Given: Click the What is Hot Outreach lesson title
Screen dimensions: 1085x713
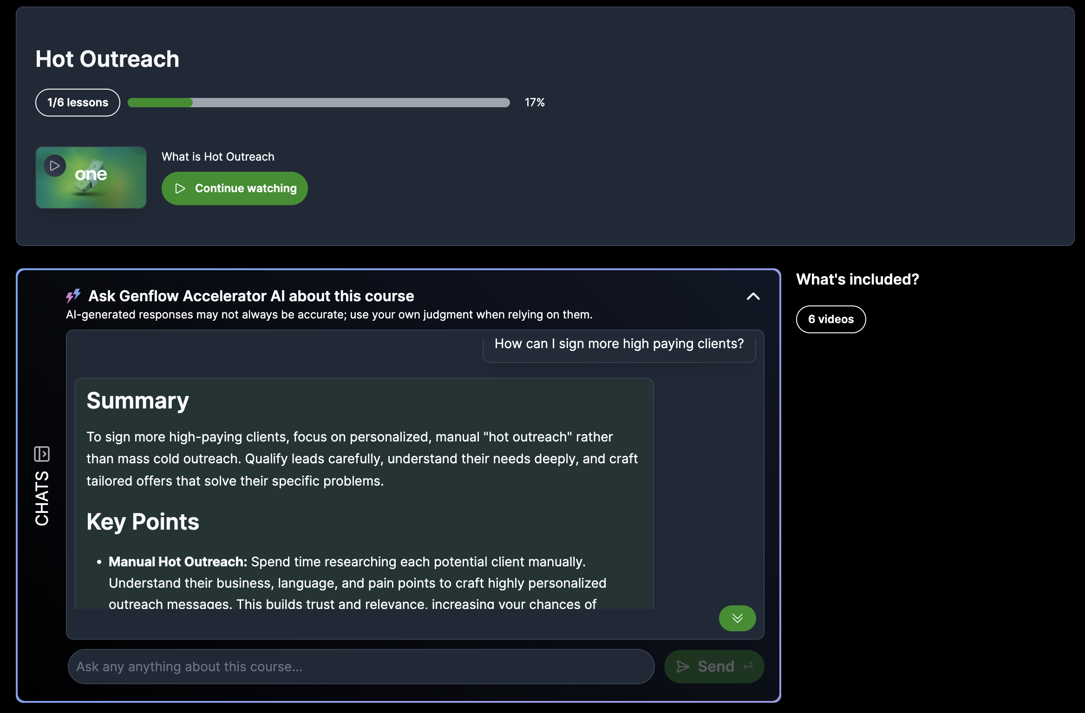Looking at the screenshot, I should click(218, 157).
